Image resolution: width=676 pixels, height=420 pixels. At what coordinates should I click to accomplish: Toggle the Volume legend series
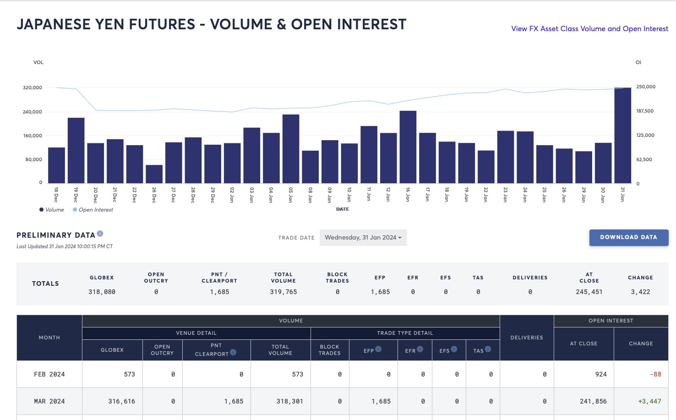51,210
